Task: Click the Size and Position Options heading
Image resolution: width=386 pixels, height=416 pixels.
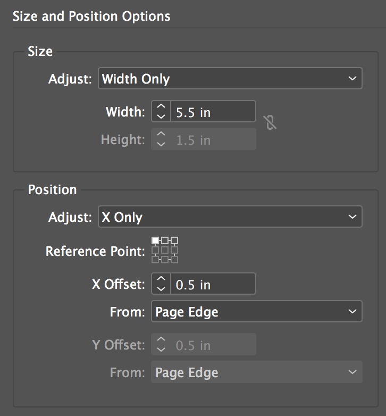Action: pos(91,16)
